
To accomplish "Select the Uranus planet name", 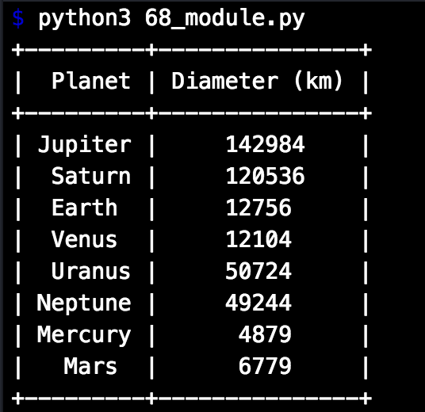I will click(x=91, y=271).
